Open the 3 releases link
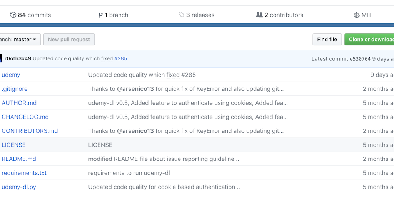394x197 pixels. [x=197, y=15]
